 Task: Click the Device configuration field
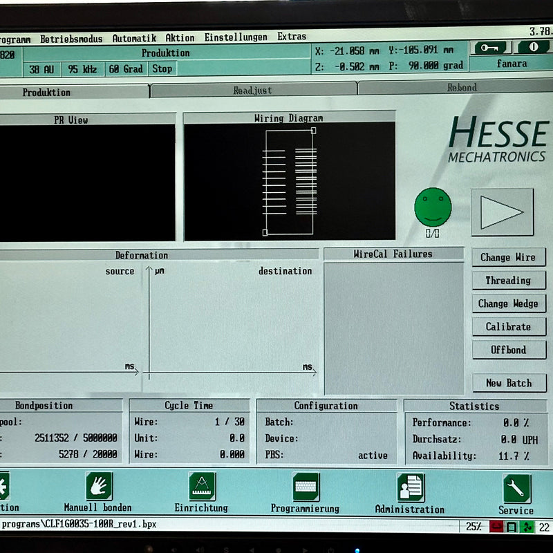pyautogui.click(x=326, y=439)
